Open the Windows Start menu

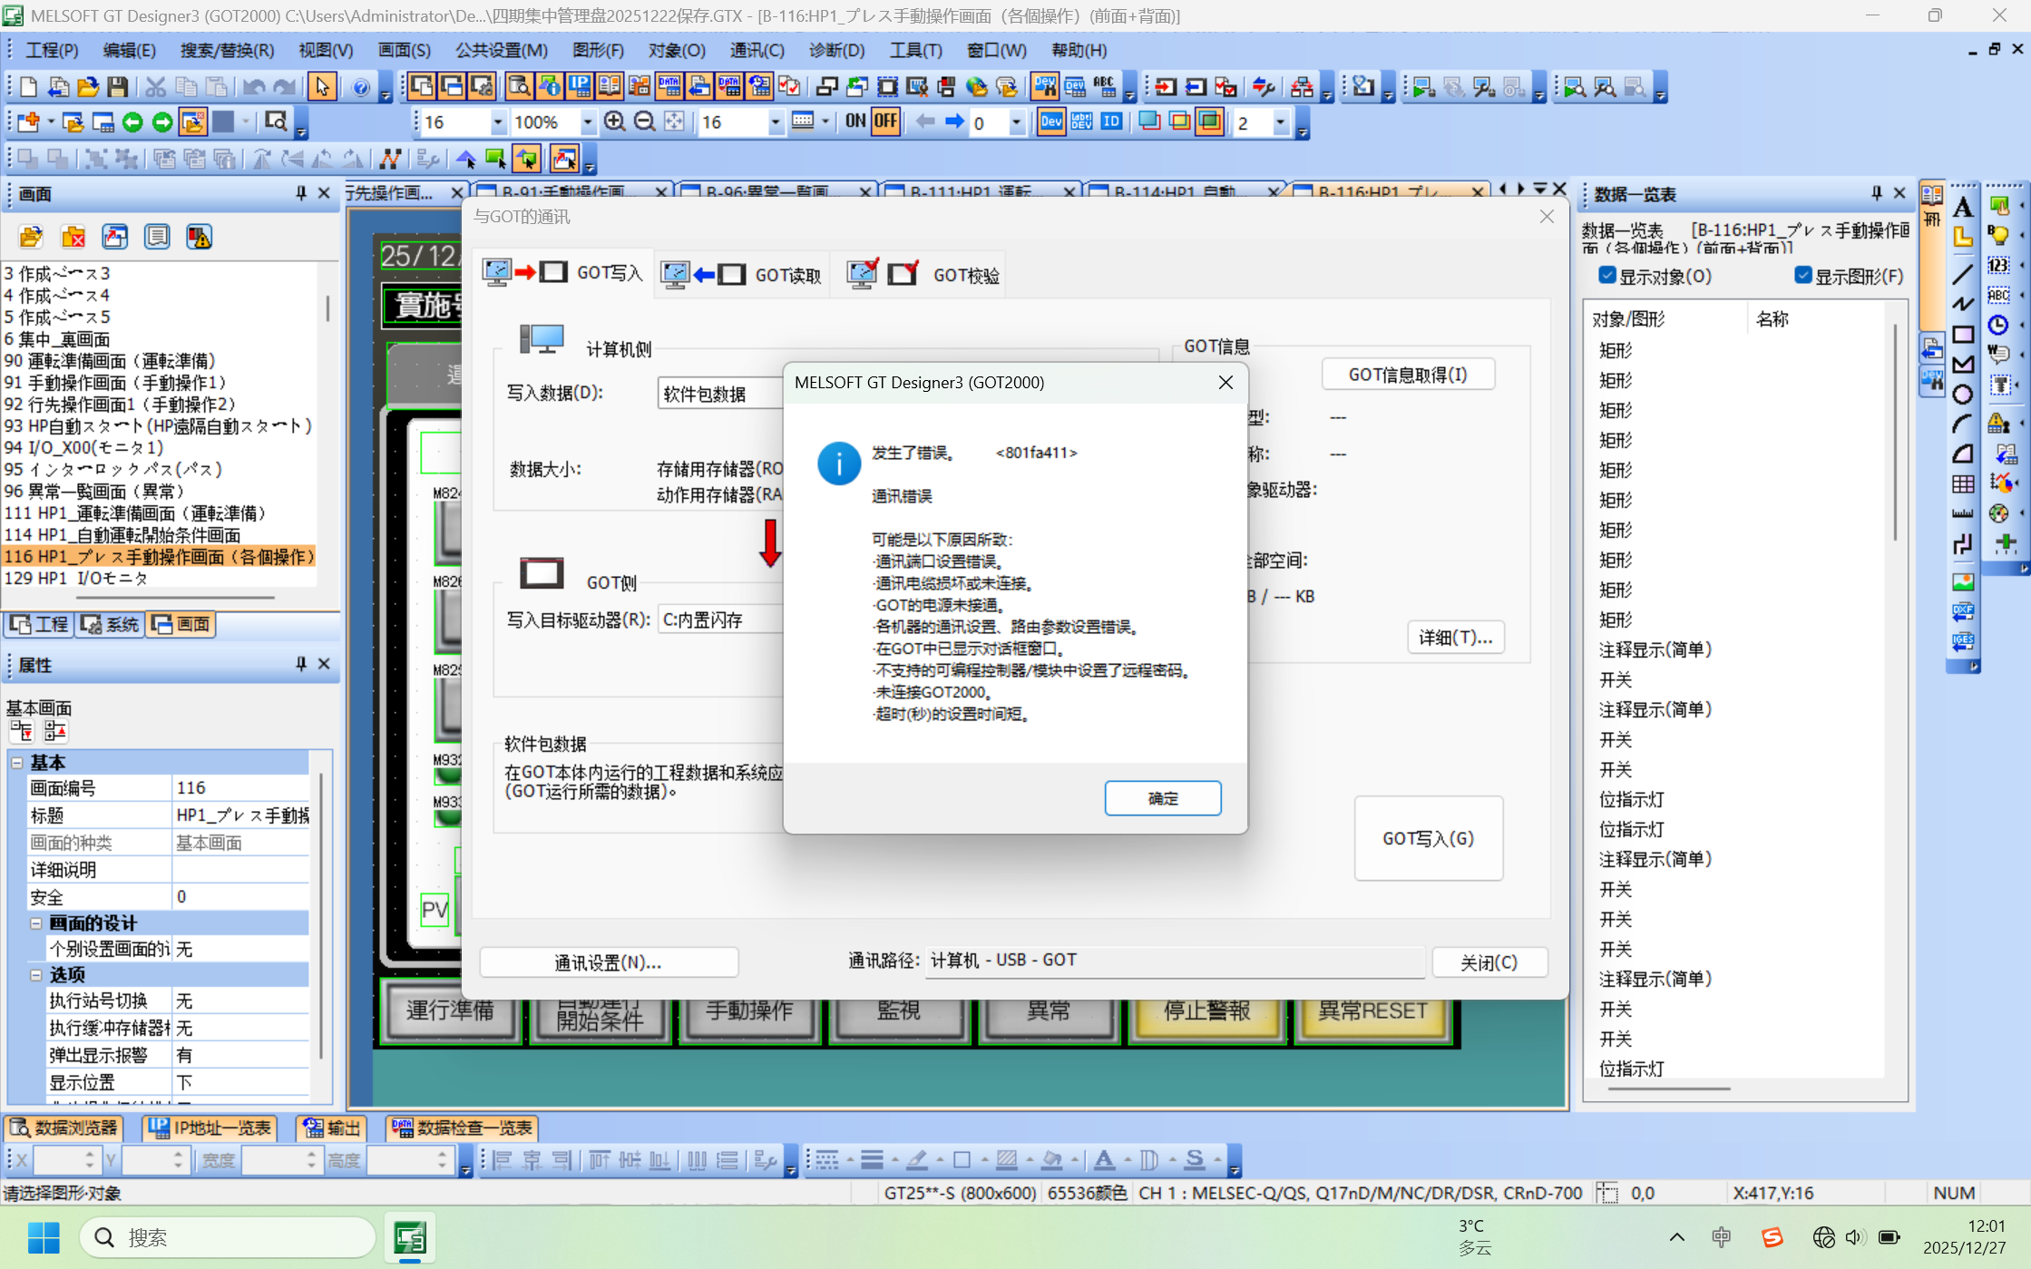click(44, 1237)
